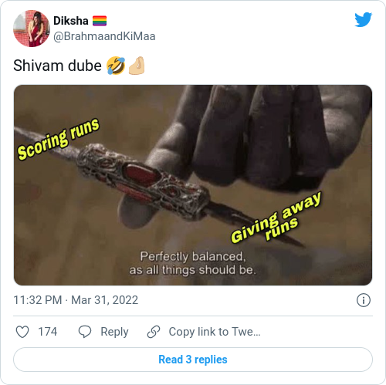Open the Twitter bird logo
The height and width of the screenshot is (385, 386).
(x=363, y=19)
